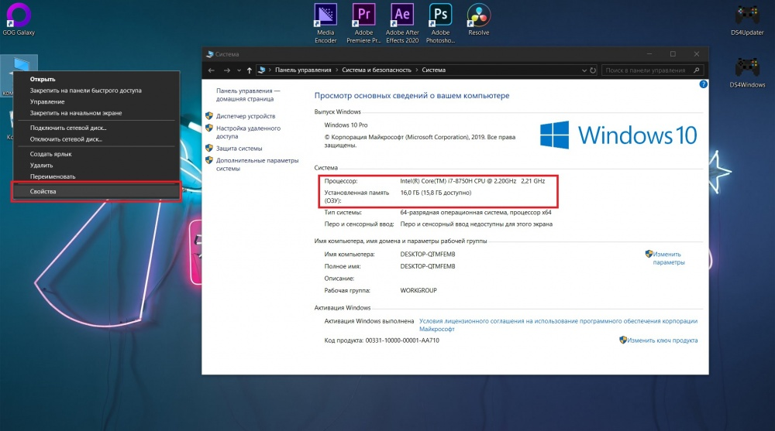Open the DS4Windows desktop icon
Screen dimensions: 775x431
747,72
